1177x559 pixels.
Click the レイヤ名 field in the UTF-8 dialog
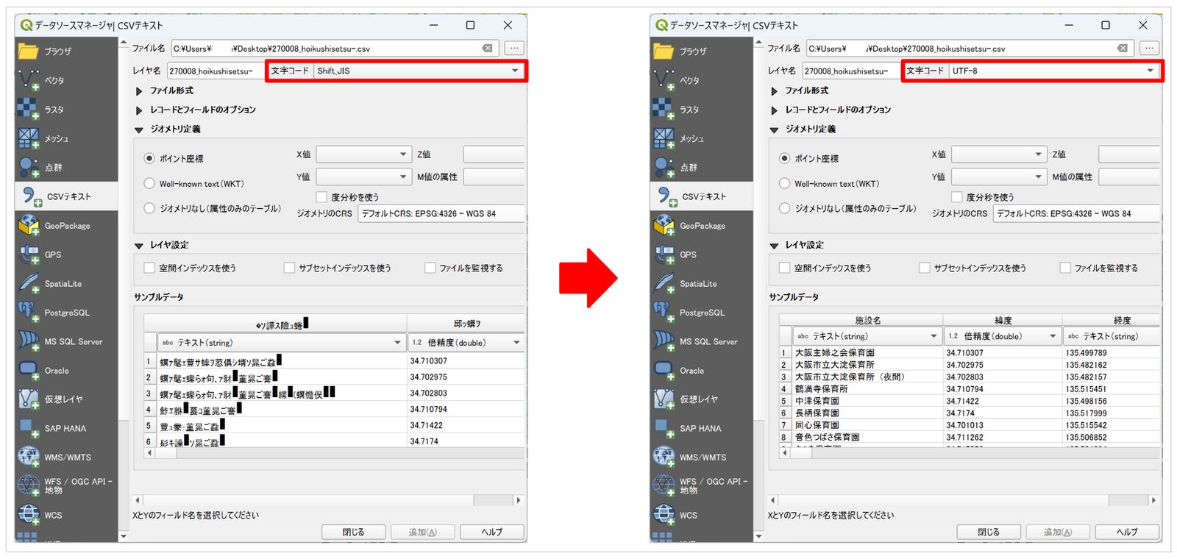point(850,71)
